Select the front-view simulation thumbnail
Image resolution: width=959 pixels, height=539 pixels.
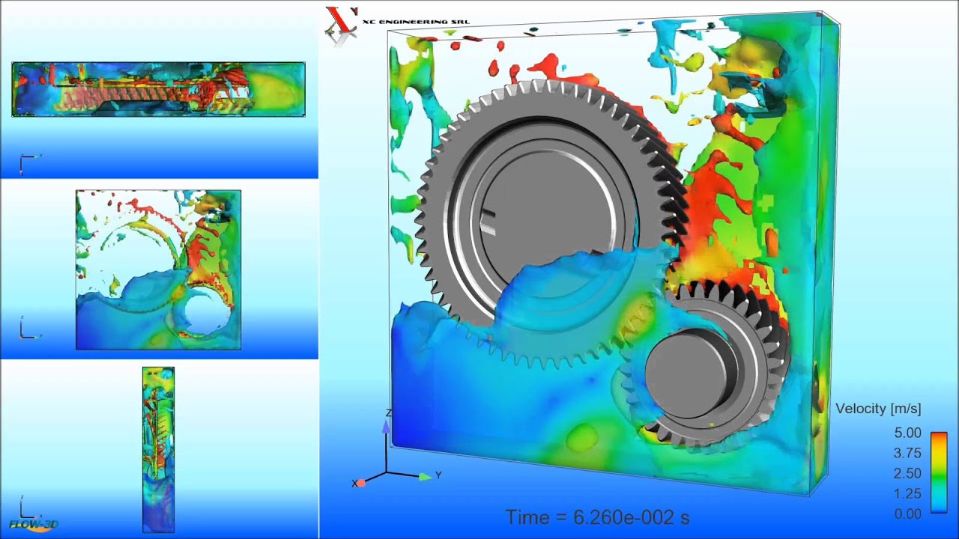pos(158,269)
